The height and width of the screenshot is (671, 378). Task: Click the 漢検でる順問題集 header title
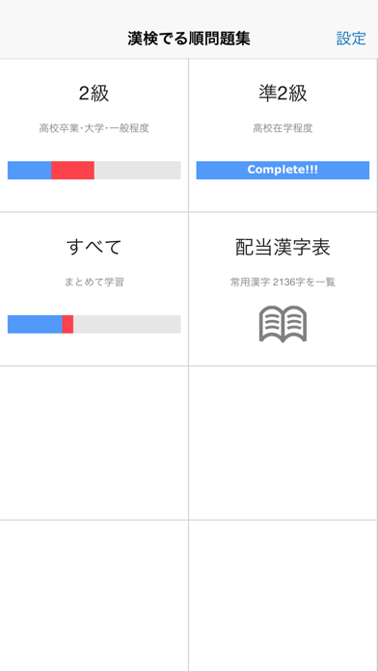(189, 39)
